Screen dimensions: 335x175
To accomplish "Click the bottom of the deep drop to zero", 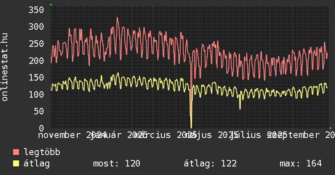I will pos(191,127).
